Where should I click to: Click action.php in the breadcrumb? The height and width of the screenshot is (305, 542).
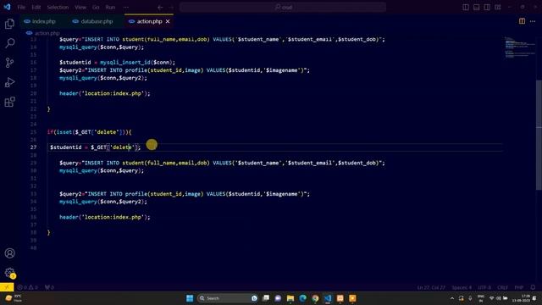pos(47,33)
